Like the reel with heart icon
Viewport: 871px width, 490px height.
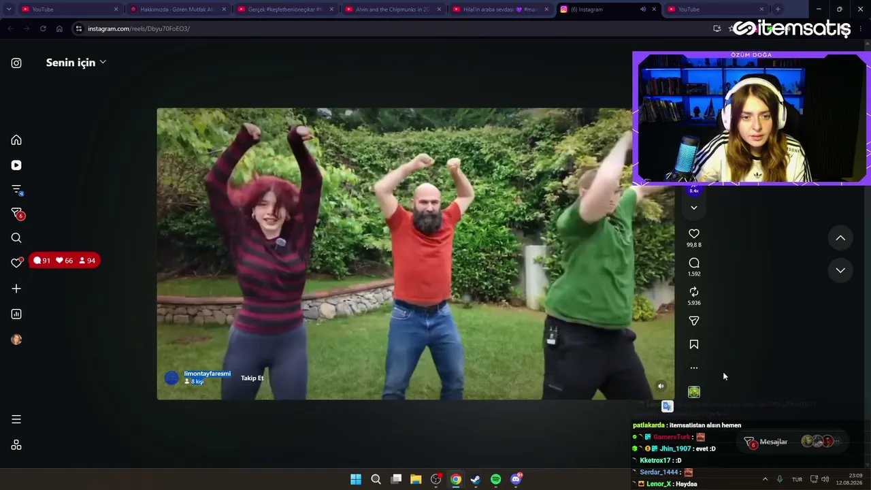(x=694, y=233)
